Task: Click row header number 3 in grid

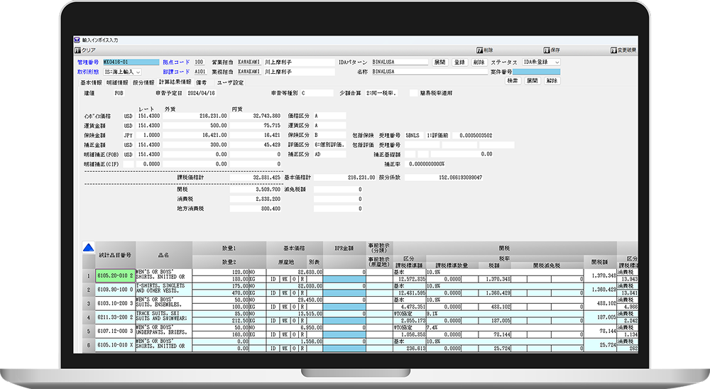Action: pyautogui.click(x=89, y=303)
